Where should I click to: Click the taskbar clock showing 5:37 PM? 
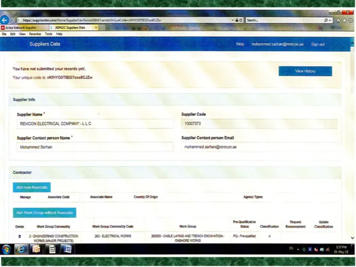(x=341, y=250)
